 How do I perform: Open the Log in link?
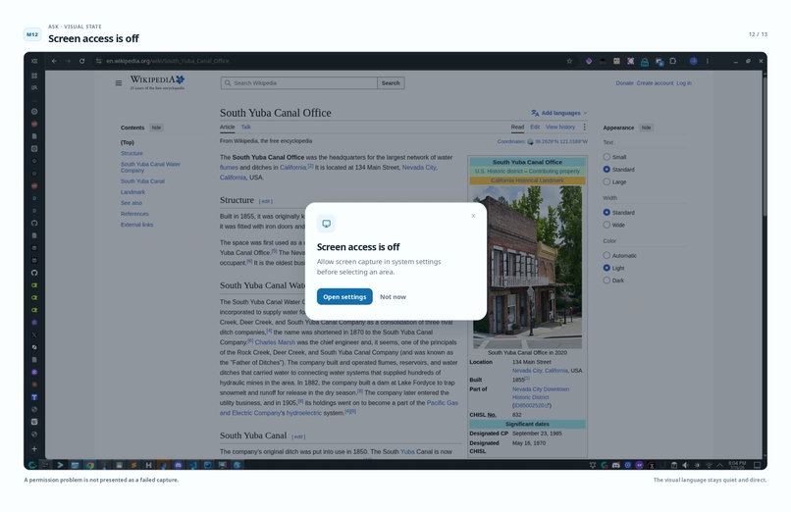click(684, 83)
